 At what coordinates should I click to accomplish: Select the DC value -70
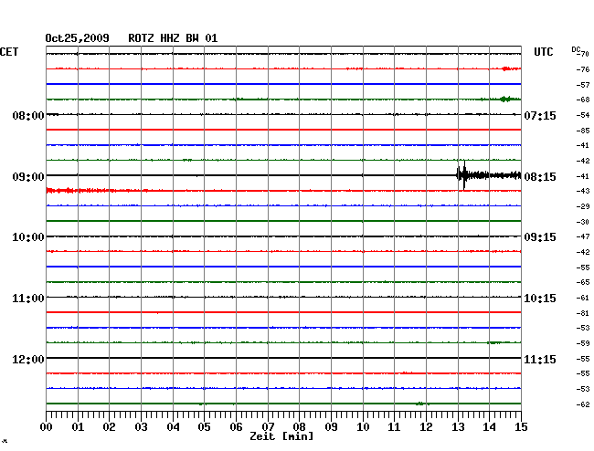583,54
